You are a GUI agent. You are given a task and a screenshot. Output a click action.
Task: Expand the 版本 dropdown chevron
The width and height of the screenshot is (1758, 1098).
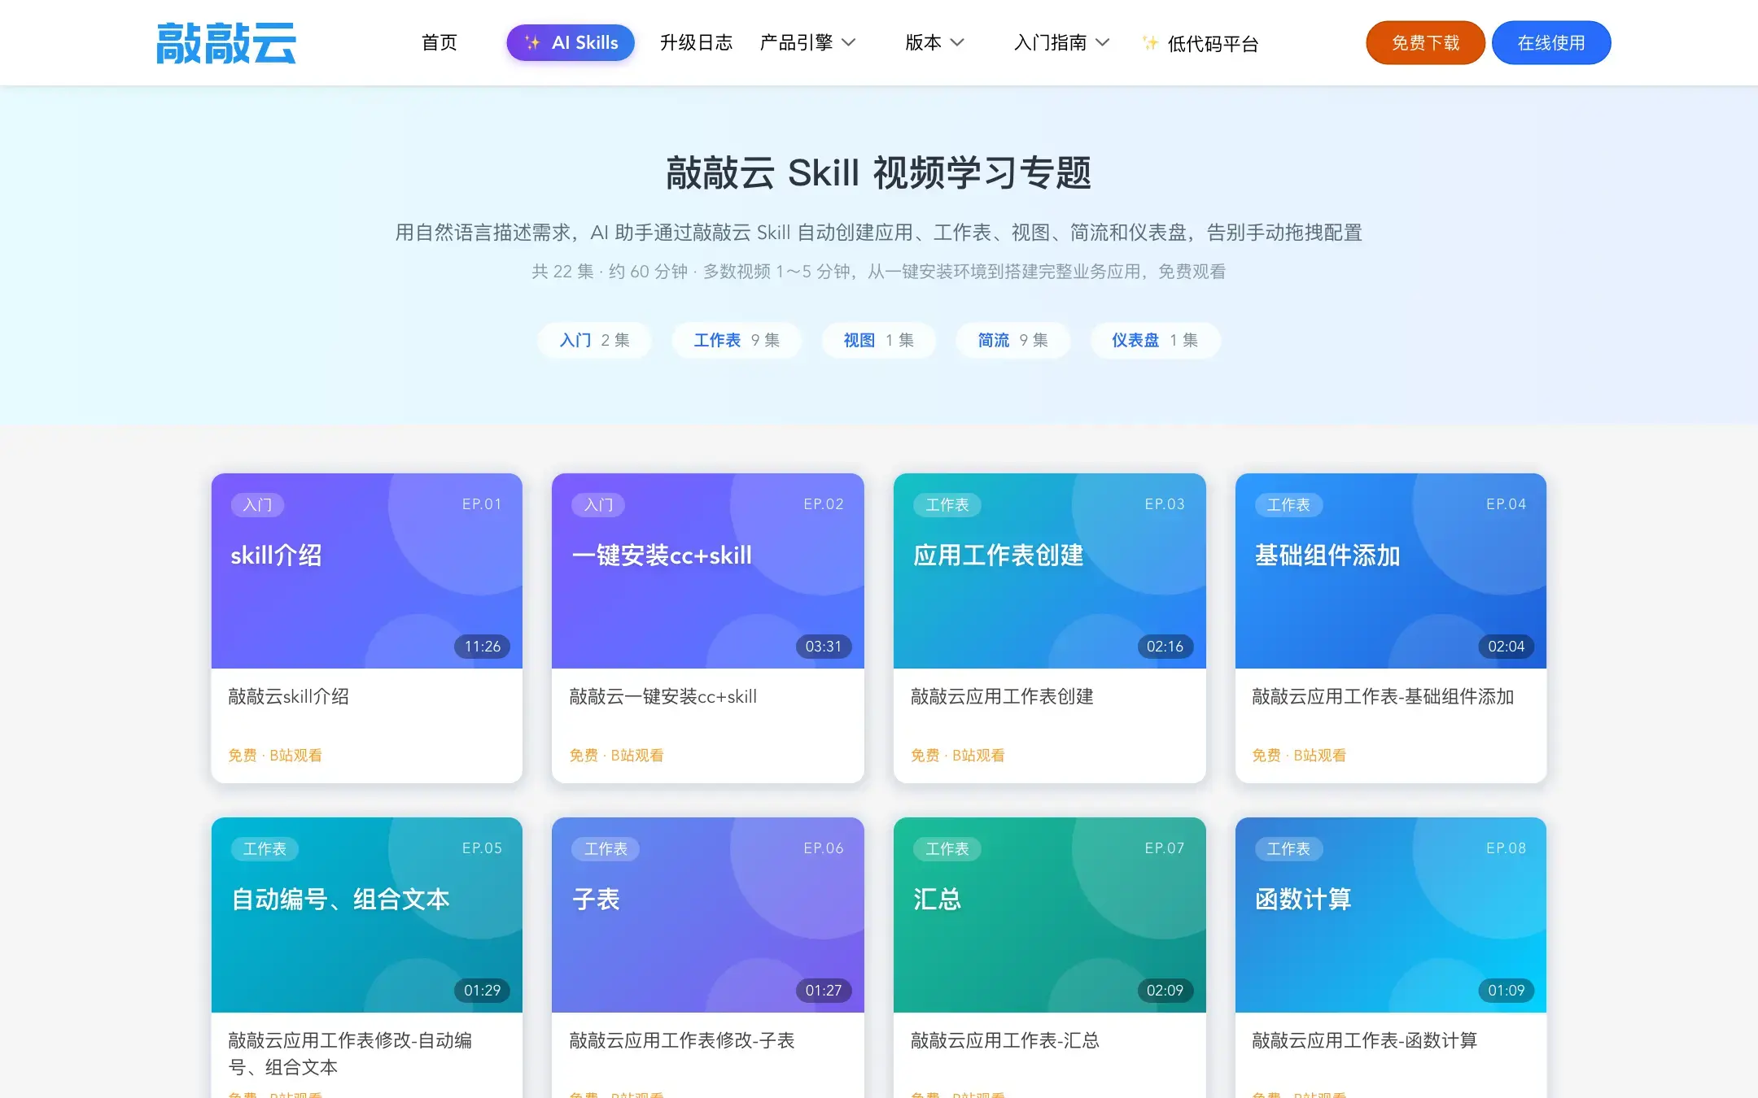tap(957, 42)
